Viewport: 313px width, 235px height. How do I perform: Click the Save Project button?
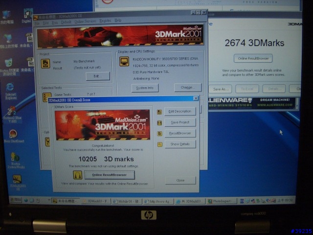[180, 122]
